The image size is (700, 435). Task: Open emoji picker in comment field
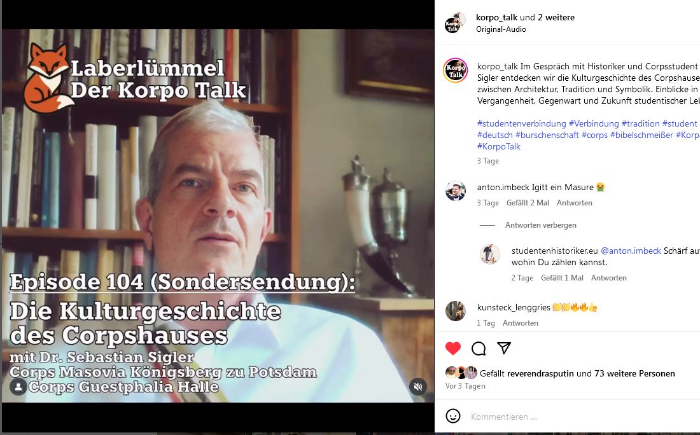[x=452, y=417]
